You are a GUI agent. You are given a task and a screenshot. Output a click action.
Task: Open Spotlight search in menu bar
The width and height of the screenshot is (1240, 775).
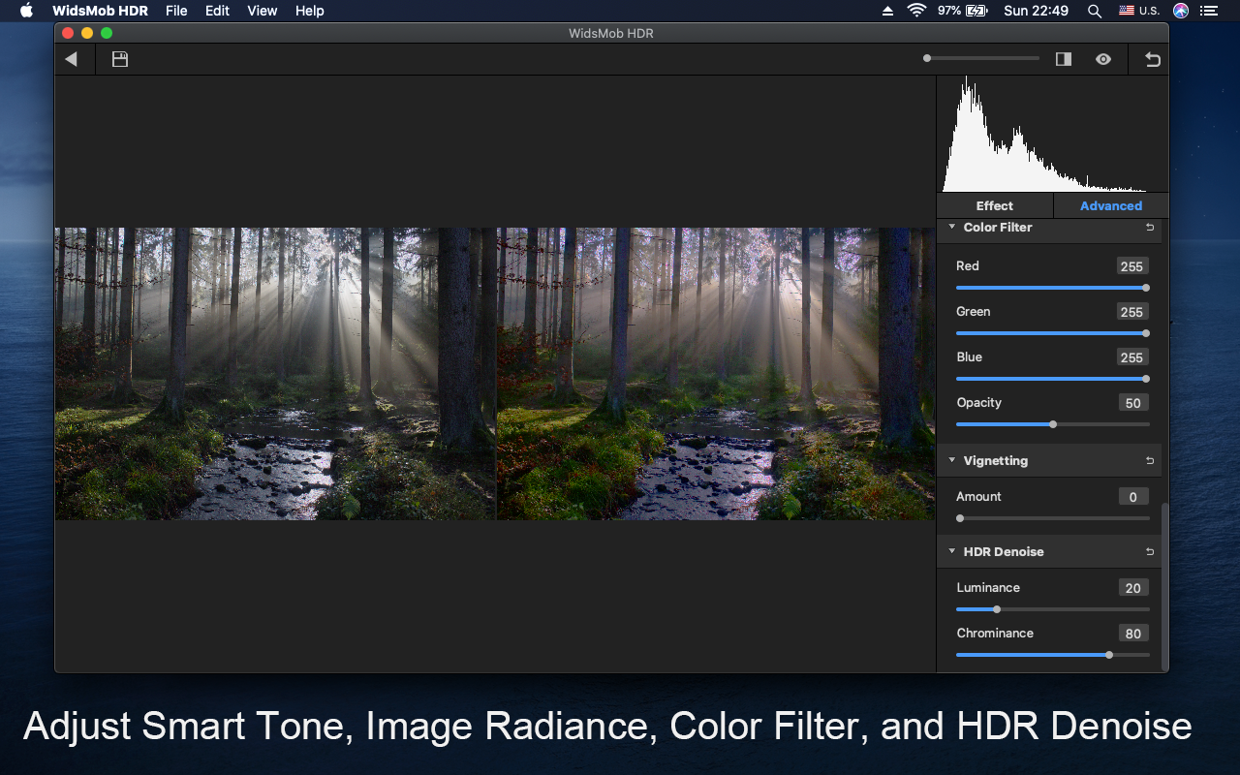[x=1095, y=11]
